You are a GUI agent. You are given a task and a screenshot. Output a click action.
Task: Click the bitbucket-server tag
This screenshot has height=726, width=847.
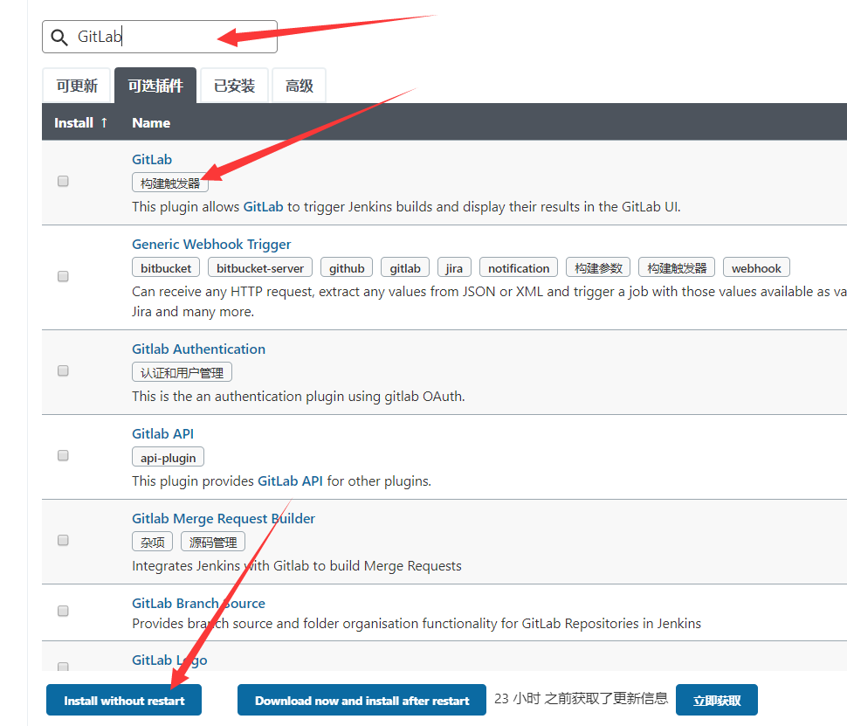260,267
